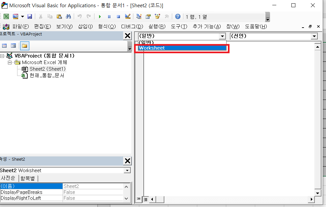Collapse the Microsoft Excel 개체 folder

tap(10, 62)
